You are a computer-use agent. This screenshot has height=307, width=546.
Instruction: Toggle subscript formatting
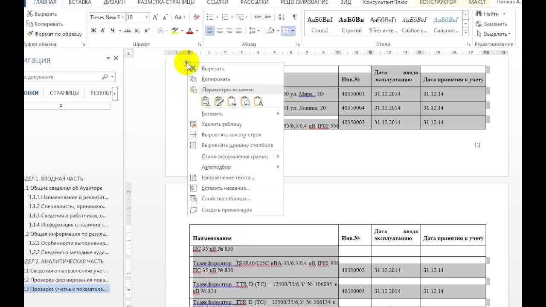137,31
